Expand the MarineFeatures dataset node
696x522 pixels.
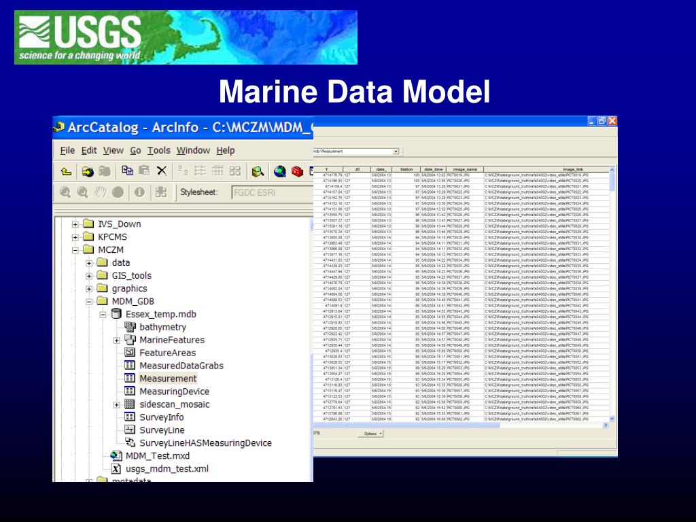coord(117,340)
